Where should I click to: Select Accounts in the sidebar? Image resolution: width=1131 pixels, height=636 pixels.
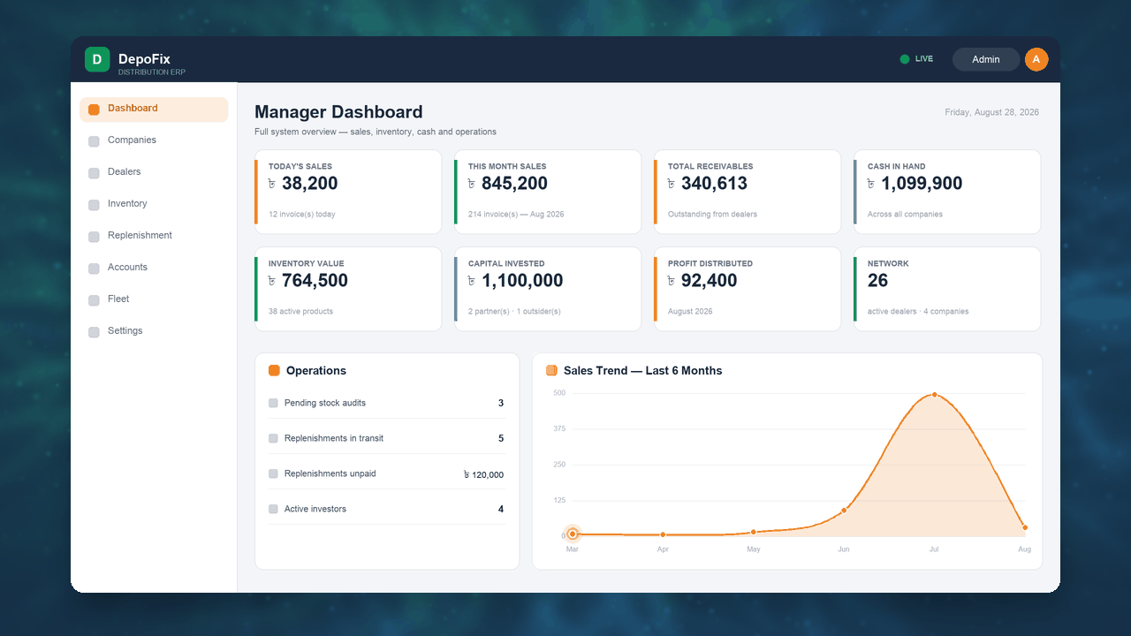coord(154,268)
